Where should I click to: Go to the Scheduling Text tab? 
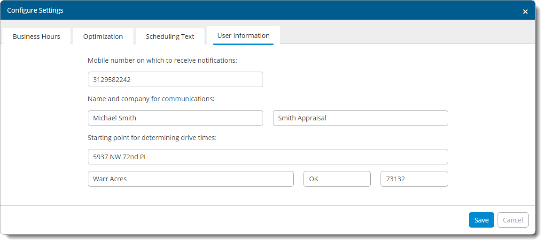pos(170,37)
